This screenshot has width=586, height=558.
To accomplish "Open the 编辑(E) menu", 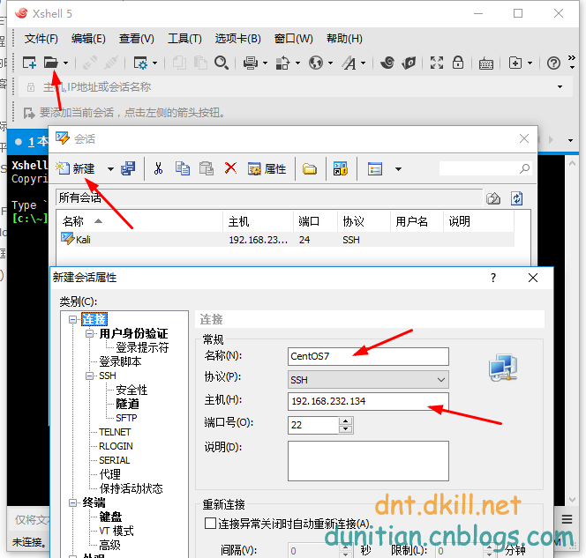I will pyautogui.click(x=88, y=39).
